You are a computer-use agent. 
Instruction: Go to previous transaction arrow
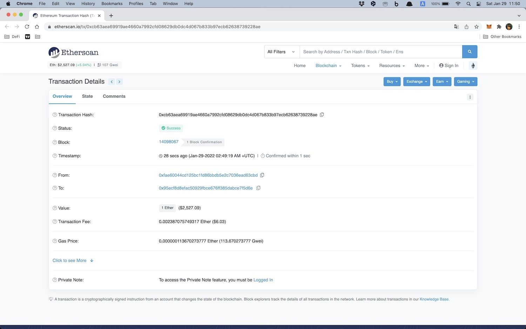pyautogui.click(x=112, y=82)
